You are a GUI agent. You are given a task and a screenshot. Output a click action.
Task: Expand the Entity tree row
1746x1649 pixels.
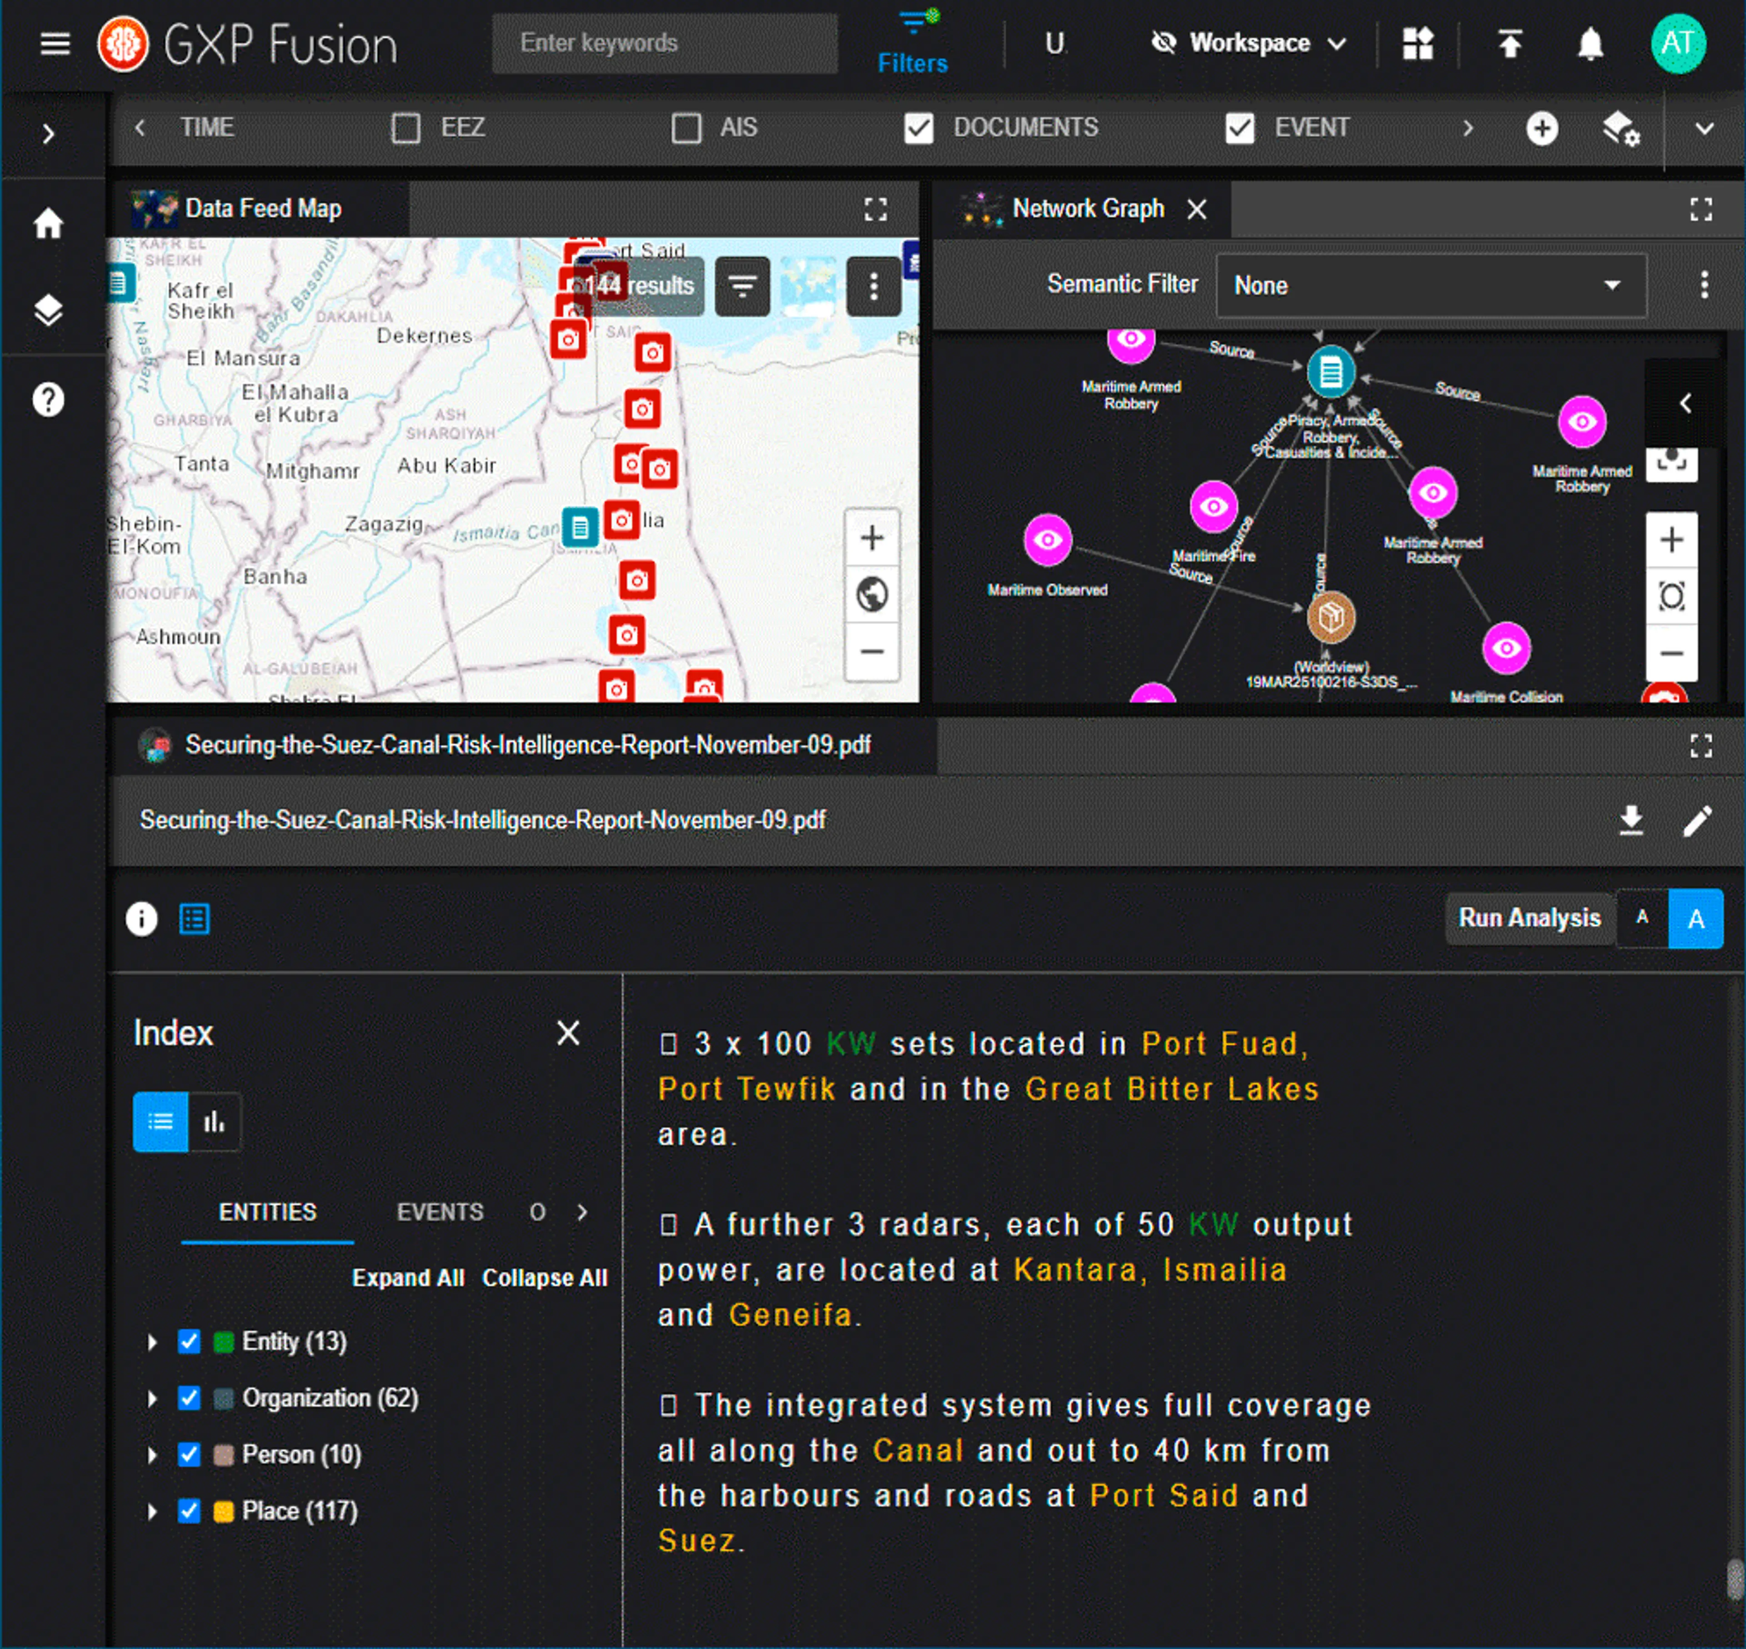[x=152, y=1342]
